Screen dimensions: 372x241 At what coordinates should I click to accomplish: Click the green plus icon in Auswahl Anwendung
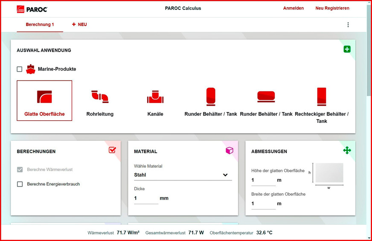coord(347,49)
